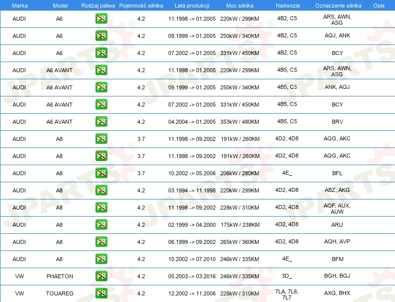Click the VW brand cell in the TOUAREG row
This screenshot has width=395, height=302.
[x=19, y=293]
